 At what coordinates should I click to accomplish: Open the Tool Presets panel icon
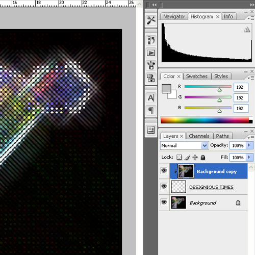[x=151, y=20]
